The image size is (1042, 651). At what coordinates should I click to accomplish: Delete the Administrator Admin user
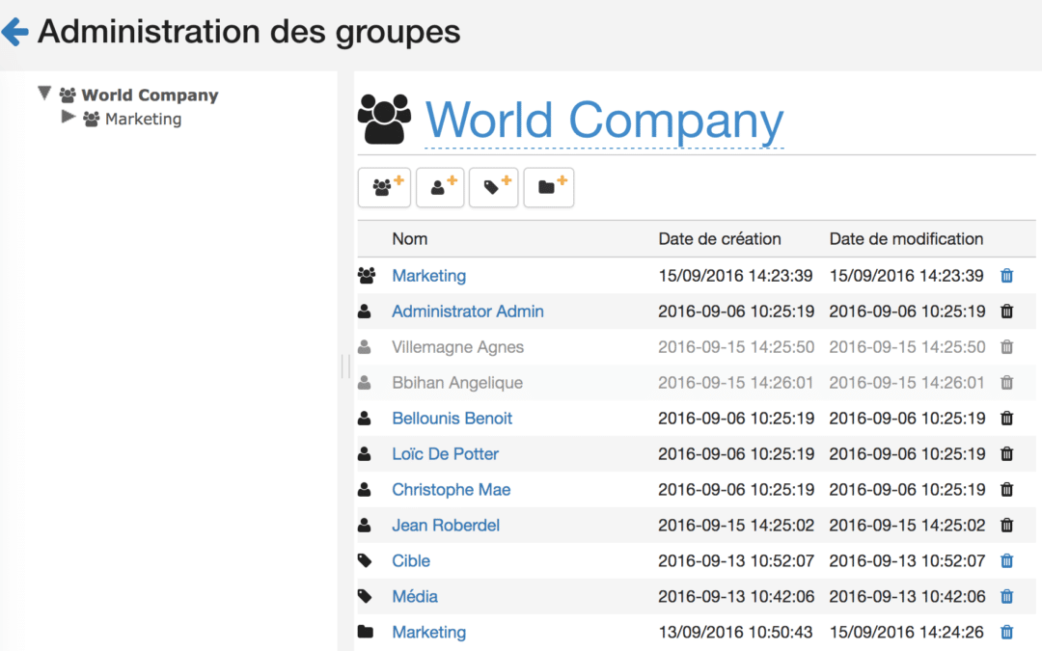pos(1006,312)
